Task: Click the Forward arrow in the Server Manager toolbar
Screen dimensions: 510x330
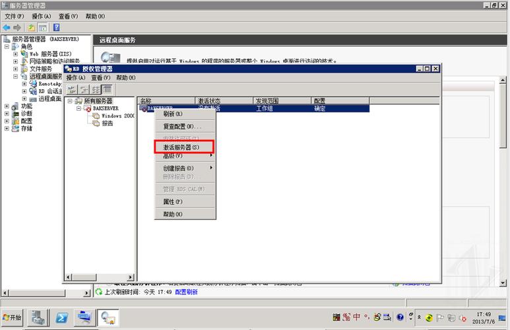Action: 17,28
